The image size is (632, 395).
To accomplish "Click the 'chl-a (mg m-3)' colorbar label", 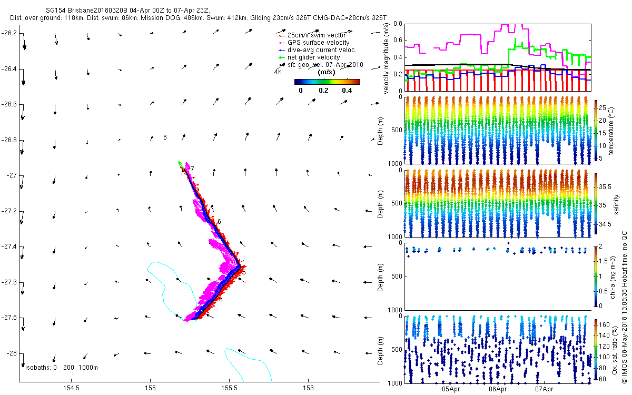I will [614, 276].
